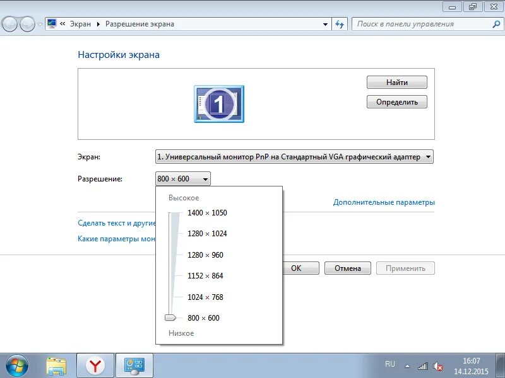Viewport: 505px width, 378px height.
Task: Close the Разрешение экрана window
Action: pos(494,6)
